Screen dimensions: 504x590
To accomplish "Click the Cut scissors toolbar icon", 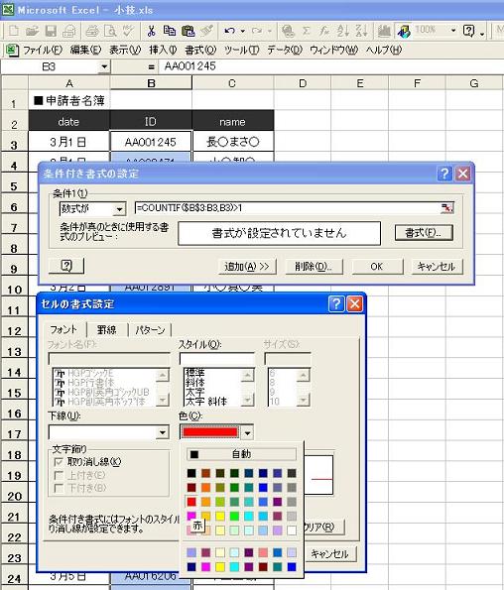I will 152,31.
